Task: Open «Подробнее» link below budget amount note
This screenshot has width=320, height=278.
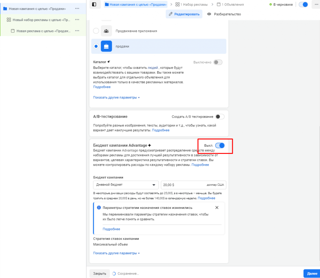Action: [x=207, y=198]
